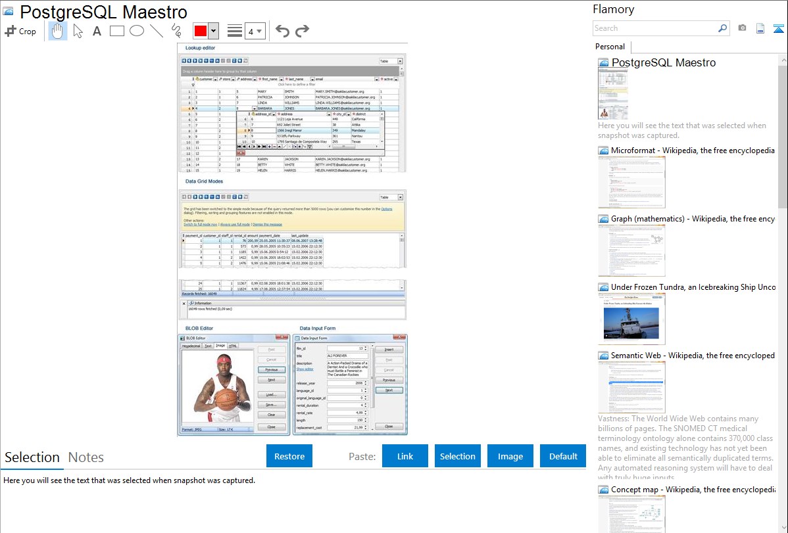Select the freehand scribble tool

176,31
